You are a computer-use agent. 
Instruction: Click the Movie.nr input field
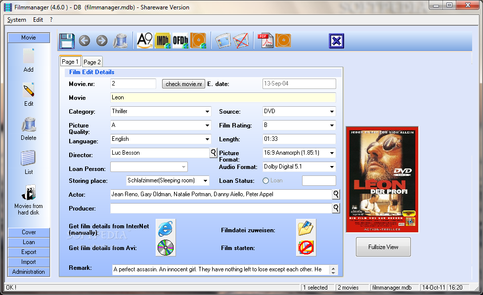pyautogui.click(x=133, y=84)
